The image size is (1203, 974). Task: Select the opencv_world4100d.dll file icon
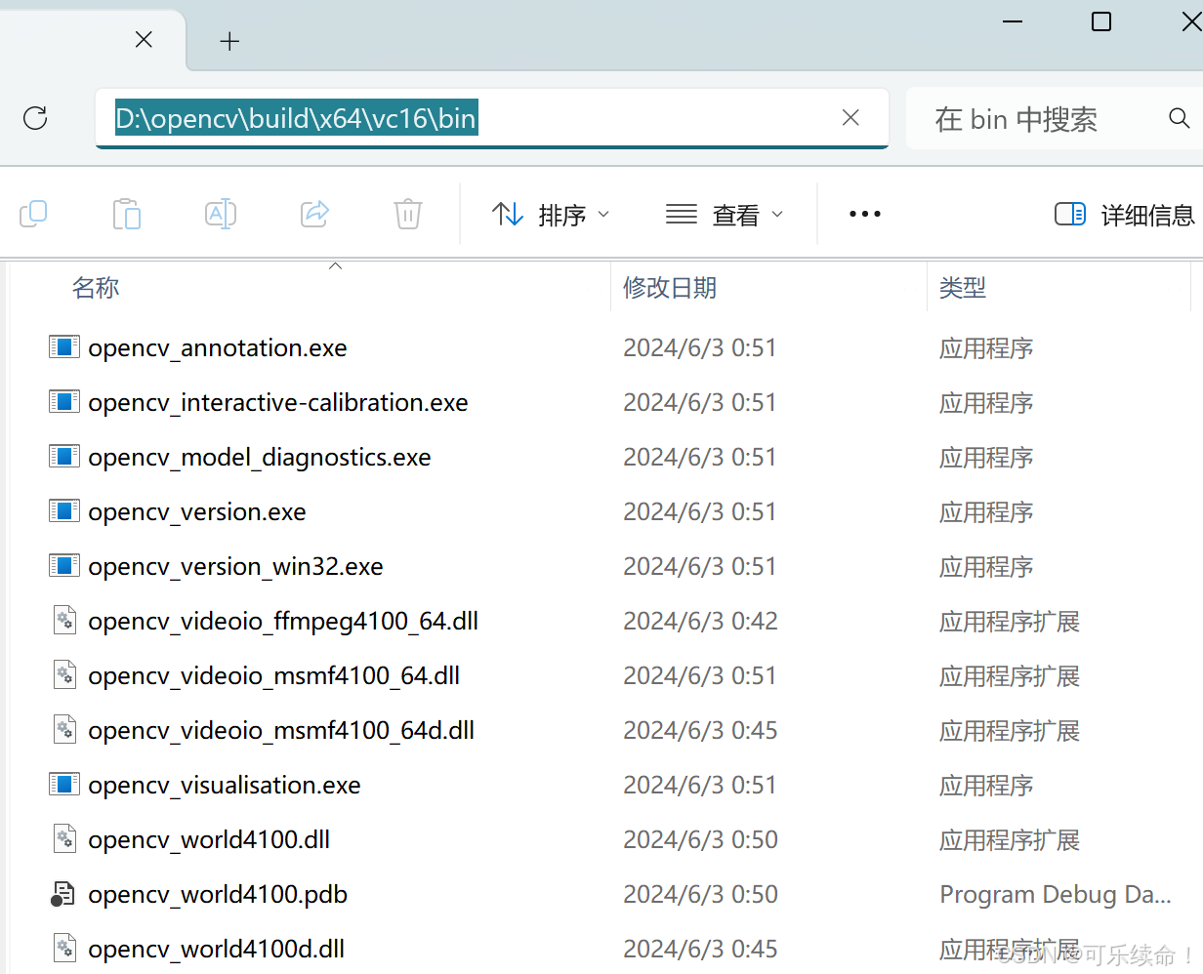tap(64, 948)
